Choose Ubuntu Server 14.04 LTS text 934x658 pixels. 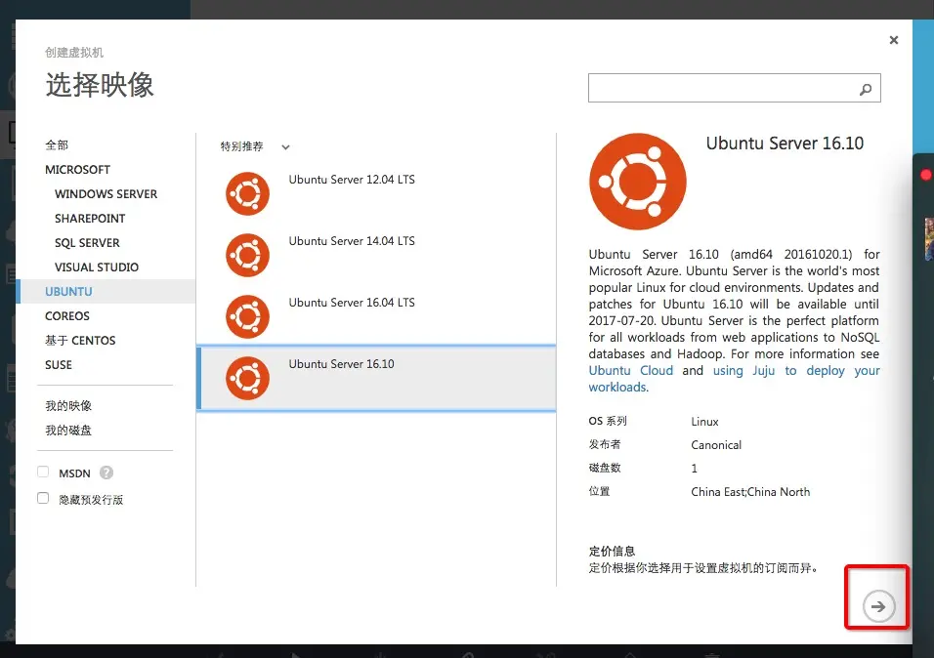(352, 240)
